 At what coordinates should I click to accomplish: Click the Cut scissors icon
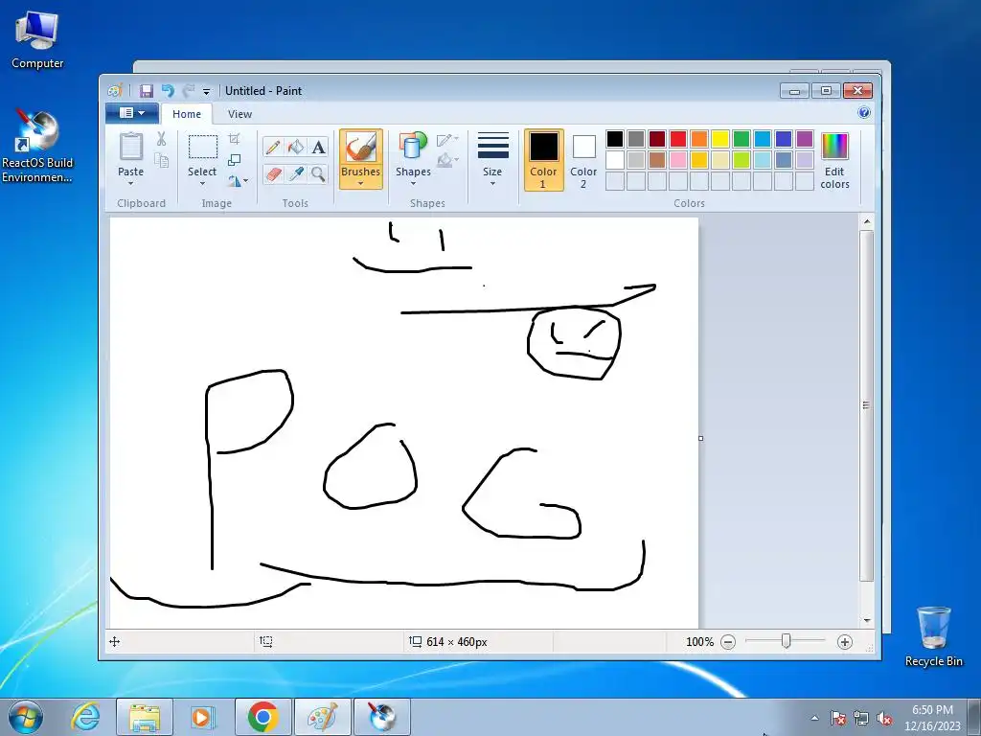(161, 139)
